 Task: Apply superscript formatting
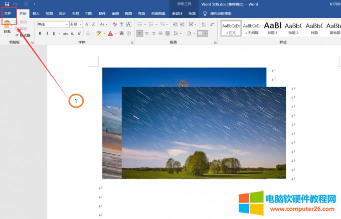coord(79,34)
